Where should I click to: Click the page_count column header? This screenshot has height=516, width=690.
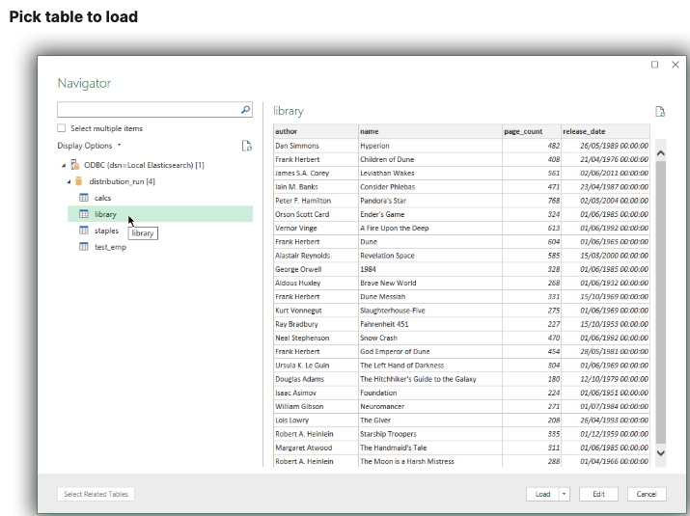click(x=532, y=131)
